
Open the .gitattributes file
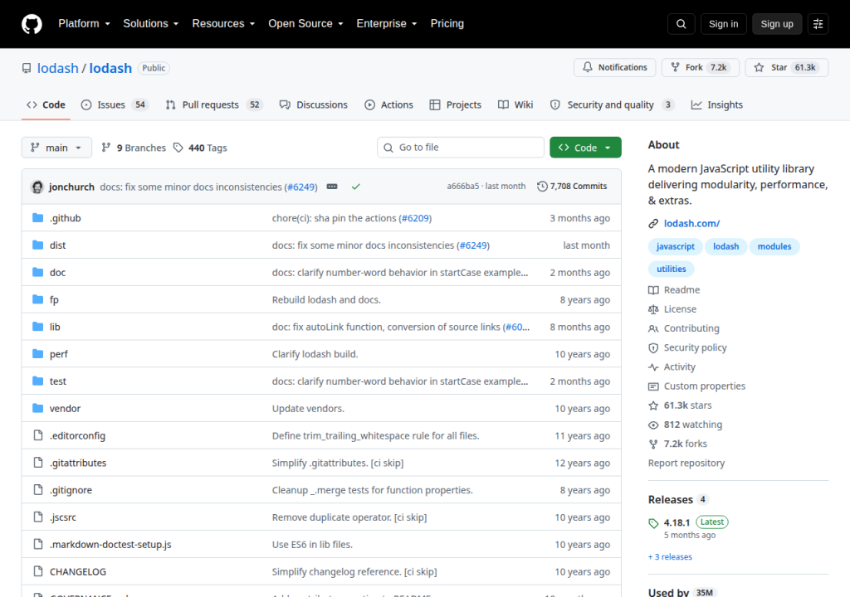[78, 463]
